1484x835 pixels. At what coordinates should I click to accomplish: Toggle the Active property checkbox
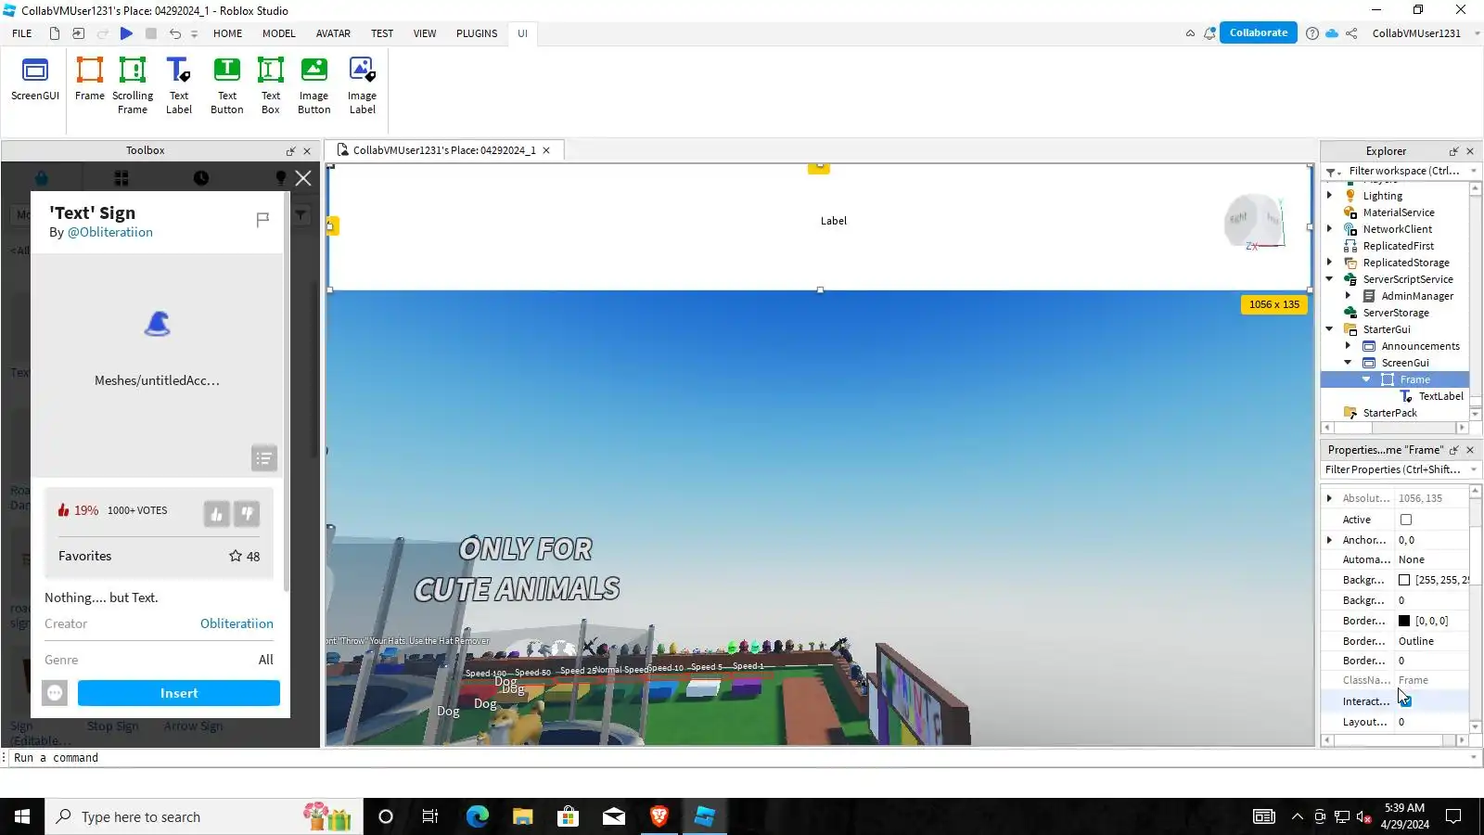(1406, 520)
